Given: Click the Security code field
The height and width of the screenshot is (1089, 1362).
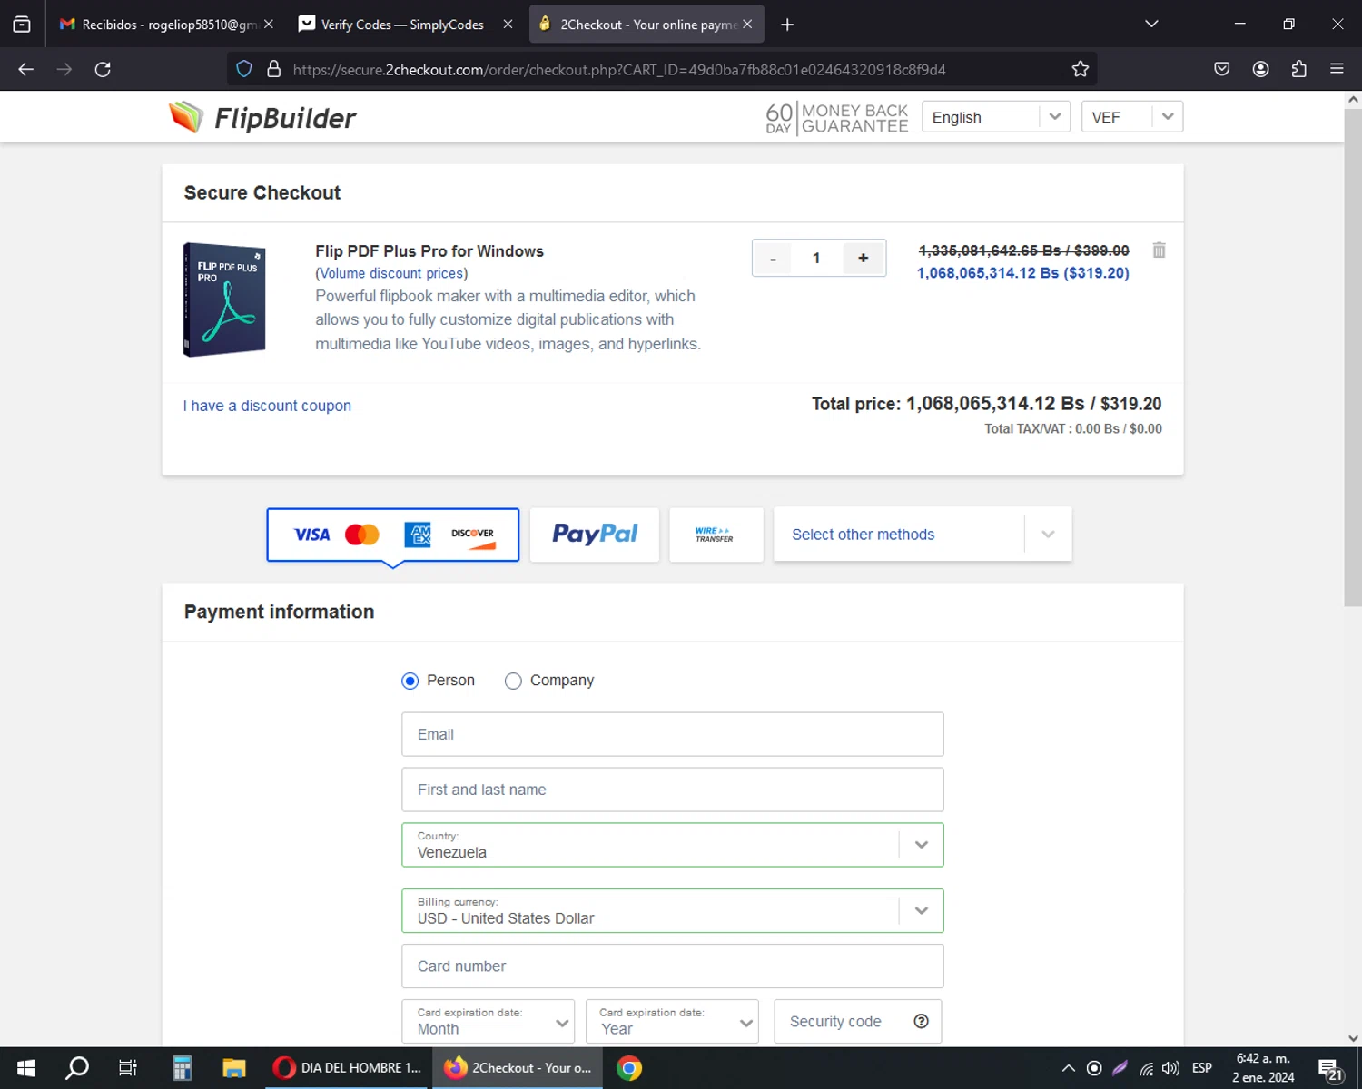Looking at the screenshot, I should click(857, 1022).
